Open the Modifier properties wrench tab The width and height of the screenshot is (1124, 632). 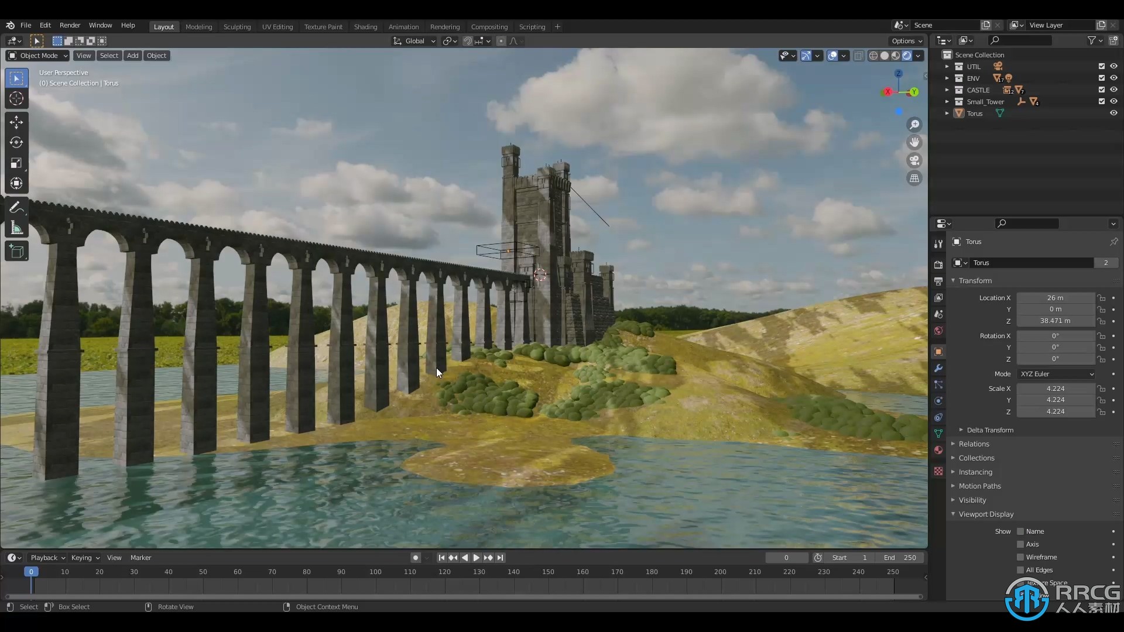pos(938,368)
